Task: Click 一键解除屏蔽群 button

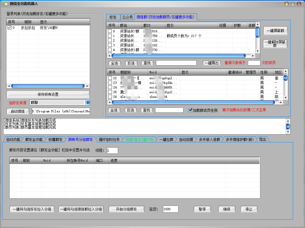Action: (275, 44)
